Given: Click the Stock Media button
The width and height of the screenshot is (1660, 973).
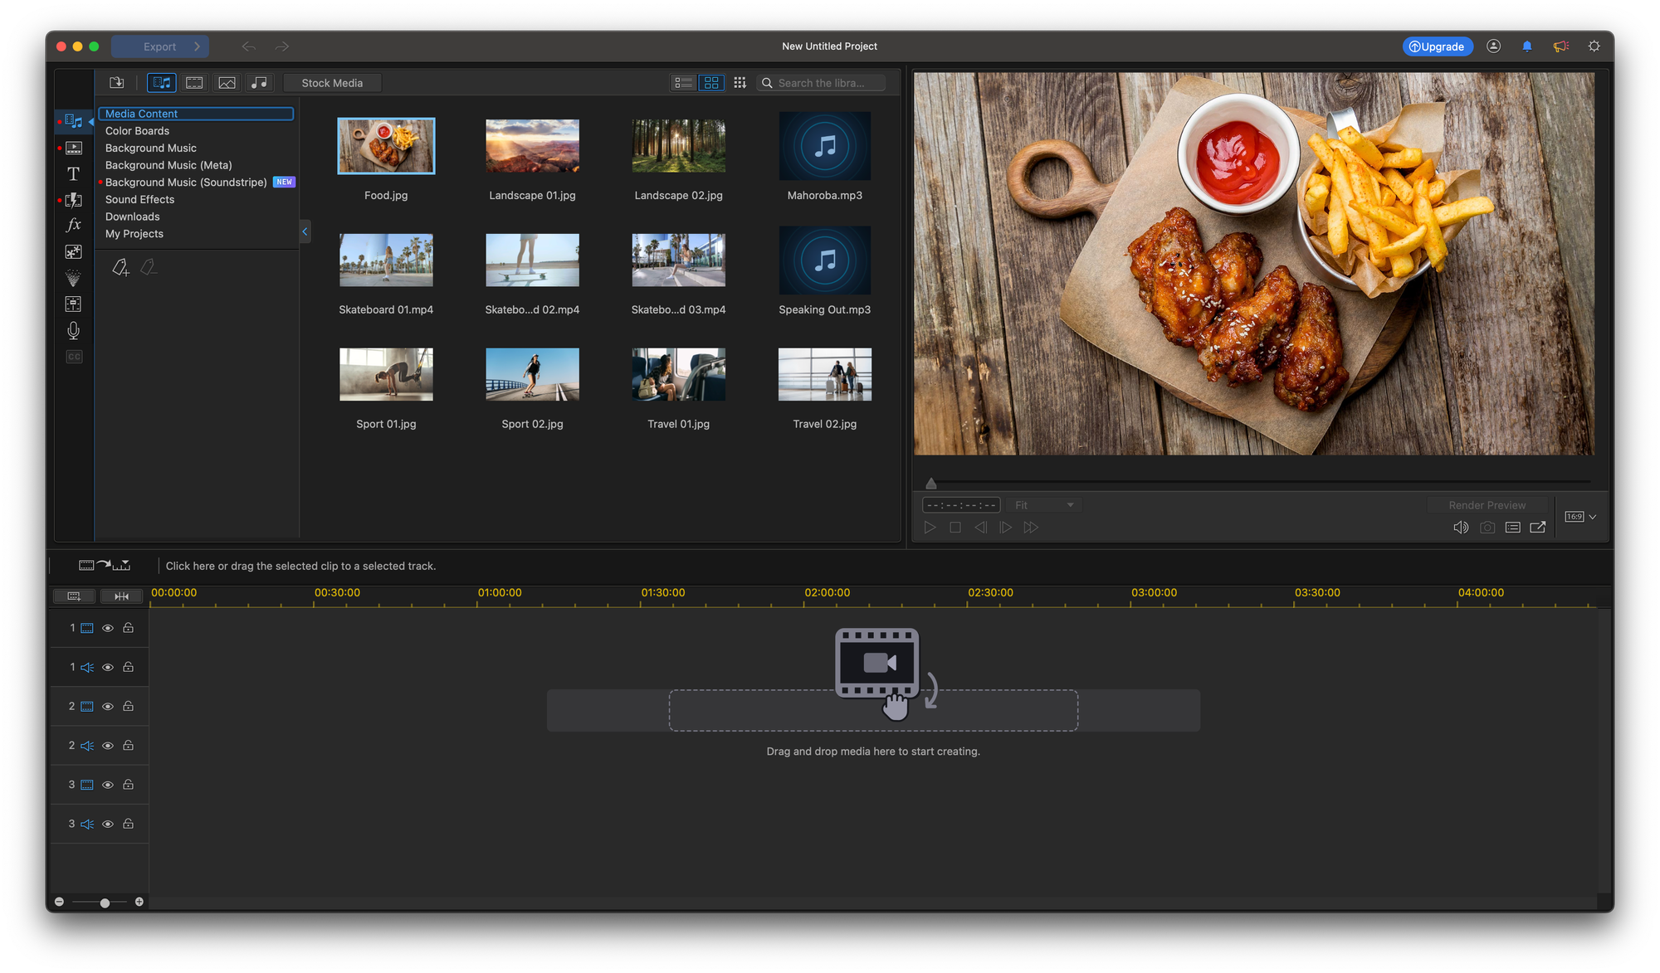Looking at the screenshot, I should [332, 83].
